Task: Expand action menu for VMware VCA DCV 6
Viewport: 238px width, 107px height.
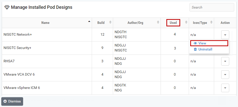Action: (x=225, y=74)
